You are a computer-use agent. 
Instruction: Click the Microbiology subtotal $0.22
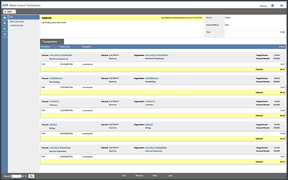(282, 93)
